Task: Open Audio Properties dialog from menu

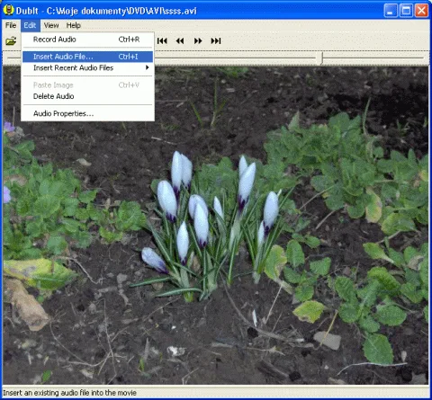Action: coord(87,113)
